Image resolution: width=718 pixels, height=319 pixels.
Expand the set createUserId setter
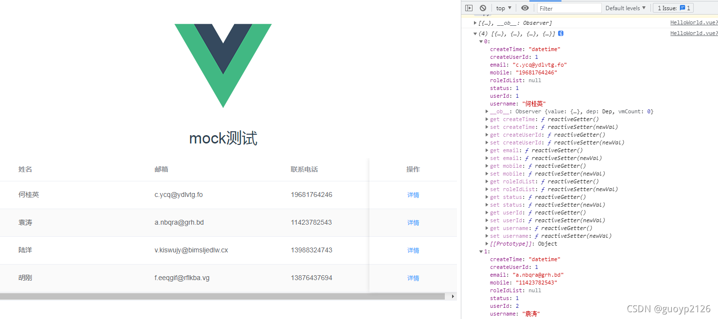pos(487,142)
